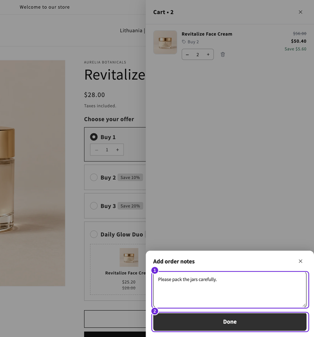Click the $28.00 product price

point(94,95)
